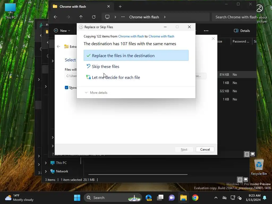Click the network display tray icon
The width and height of the screenshot is (272, 204).
click(233, 198)
